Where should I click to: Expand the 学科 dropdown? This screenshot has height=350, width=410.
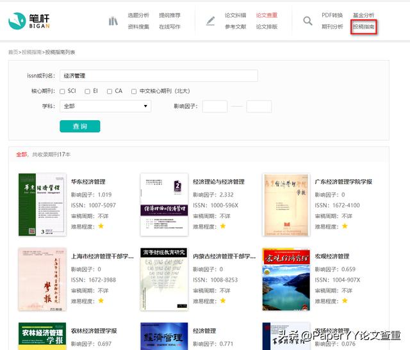[105, 106]
